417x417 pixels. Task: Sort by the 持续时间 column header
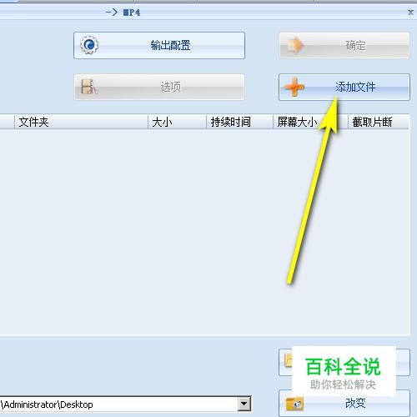click(239, 122)
